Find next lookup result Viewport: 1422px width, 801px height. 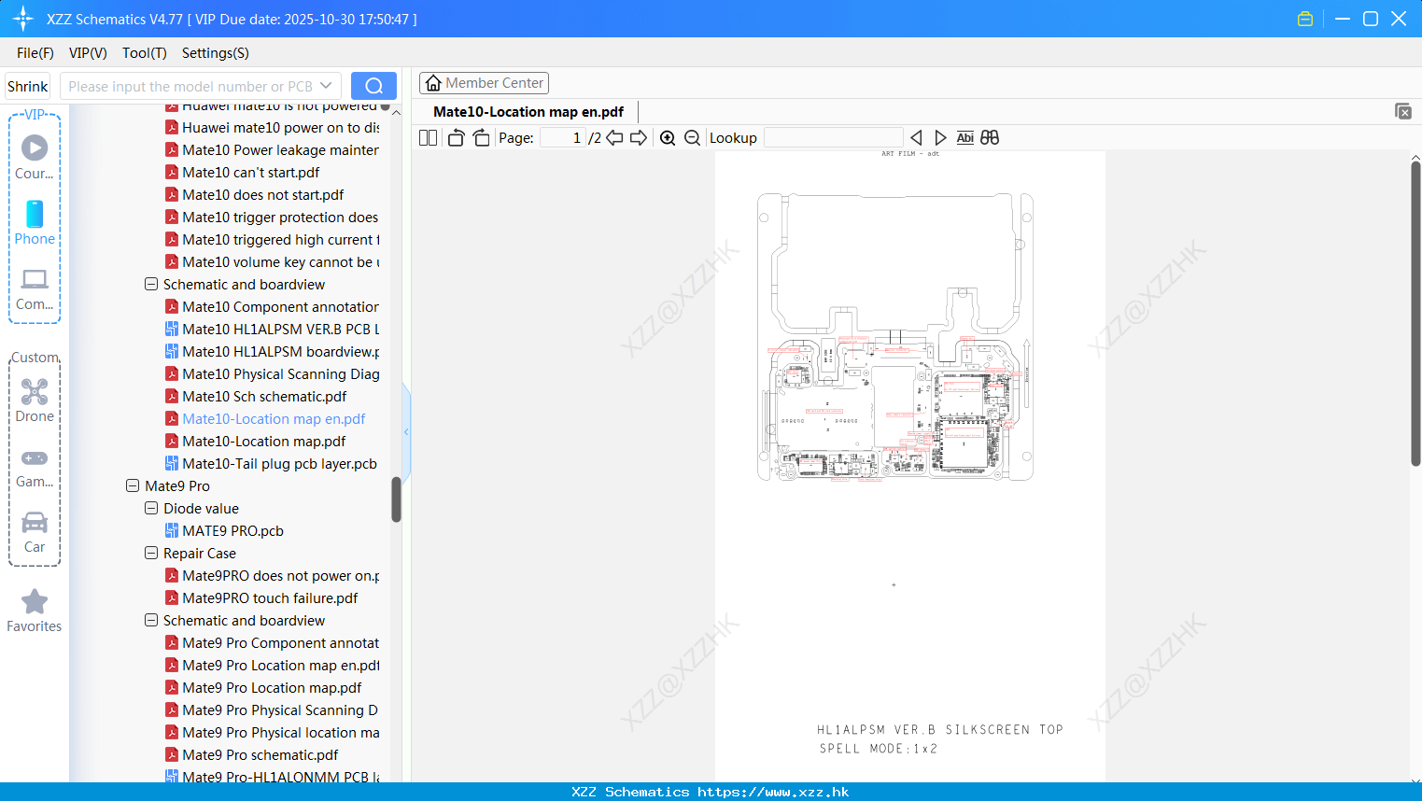(940, 137)
